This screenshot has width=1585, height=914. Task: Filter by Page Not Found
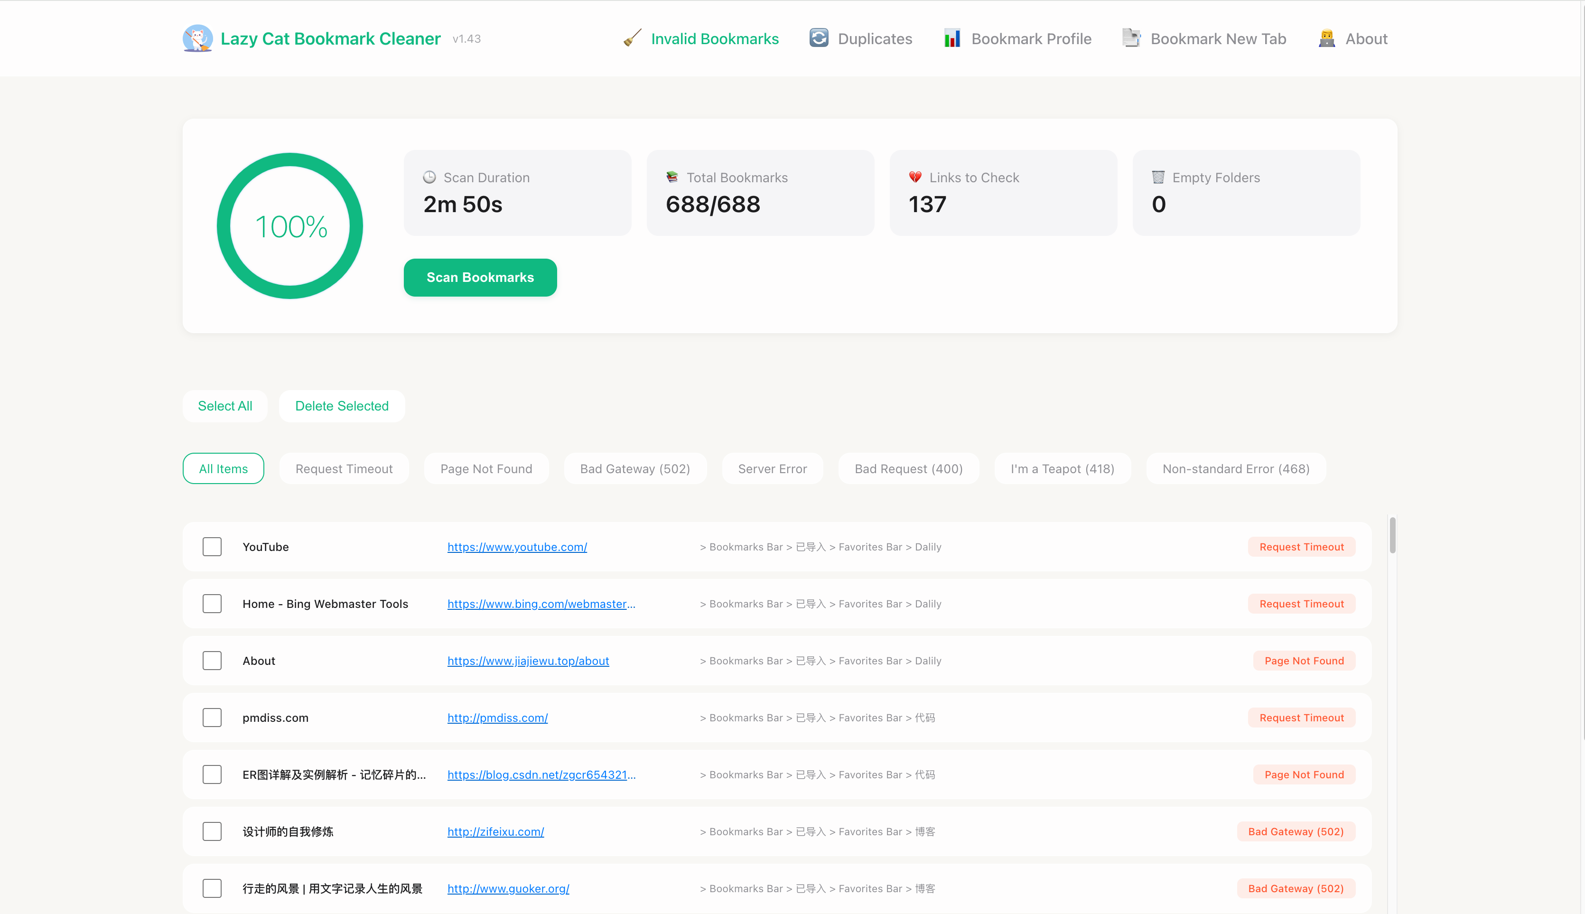(x=486, y=469)
